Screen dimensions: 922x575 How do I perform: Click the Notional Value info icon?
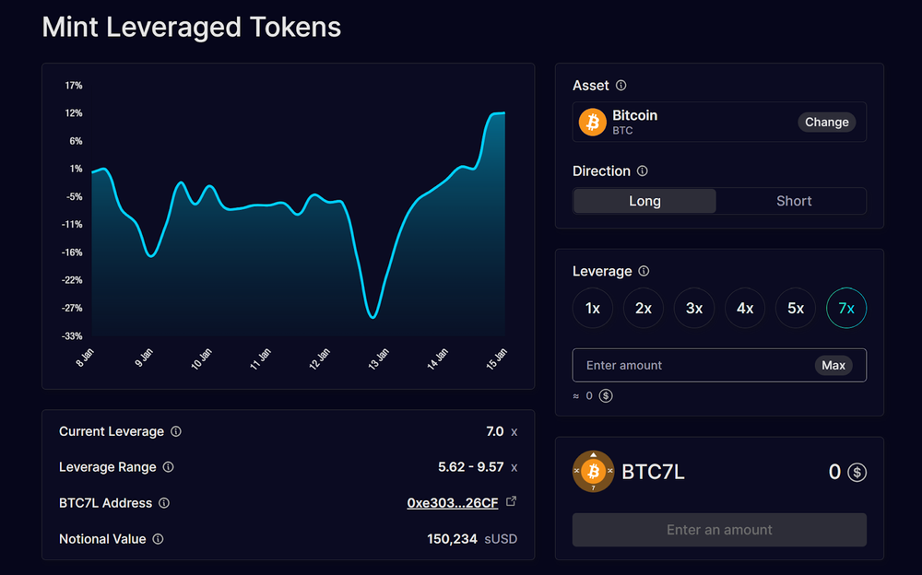pyautogui.click(x=160, y=539)
